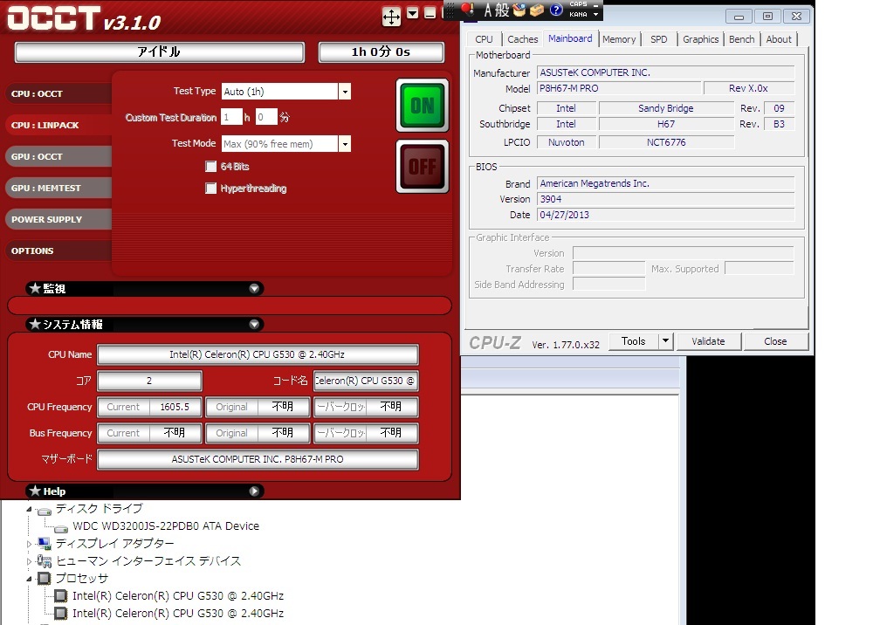Enable the 64 Bits checkbox

tap(211, 167)
